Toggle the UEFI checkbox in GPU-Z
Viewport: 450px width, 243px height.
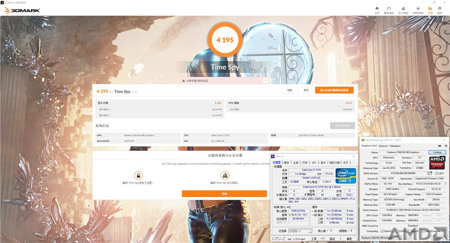pyautogui.click(x=436, y=173)
